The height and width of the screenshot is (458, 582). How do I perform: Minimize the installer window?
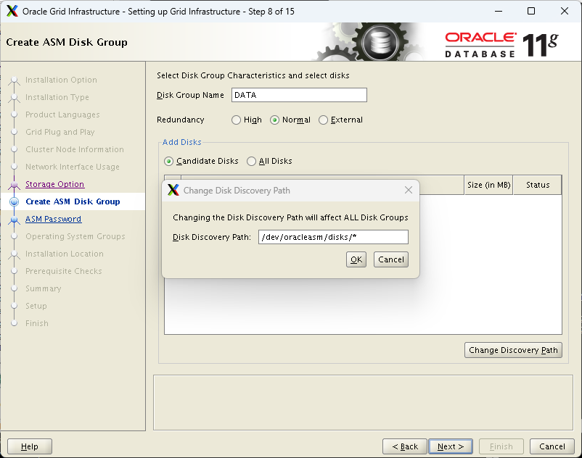(499, 11)
